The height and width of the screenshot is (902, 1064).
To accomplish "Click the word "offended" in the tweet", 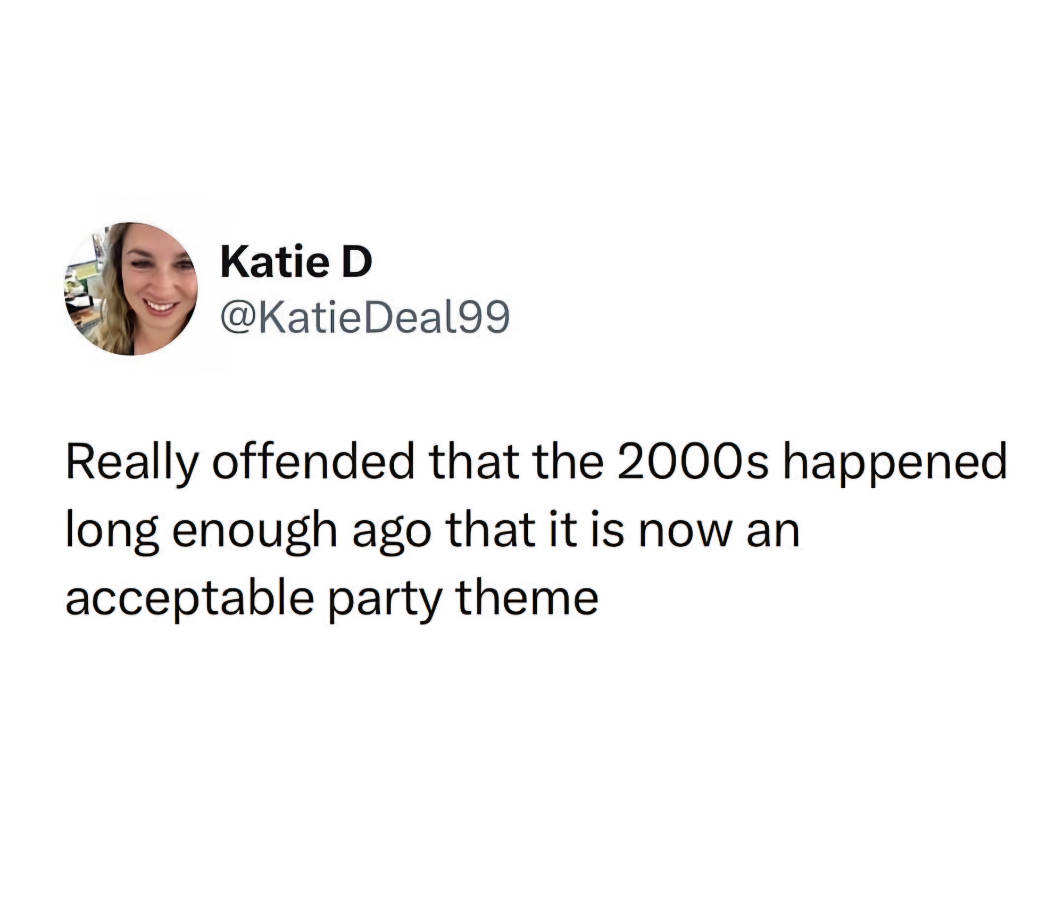I will point(313,461).
